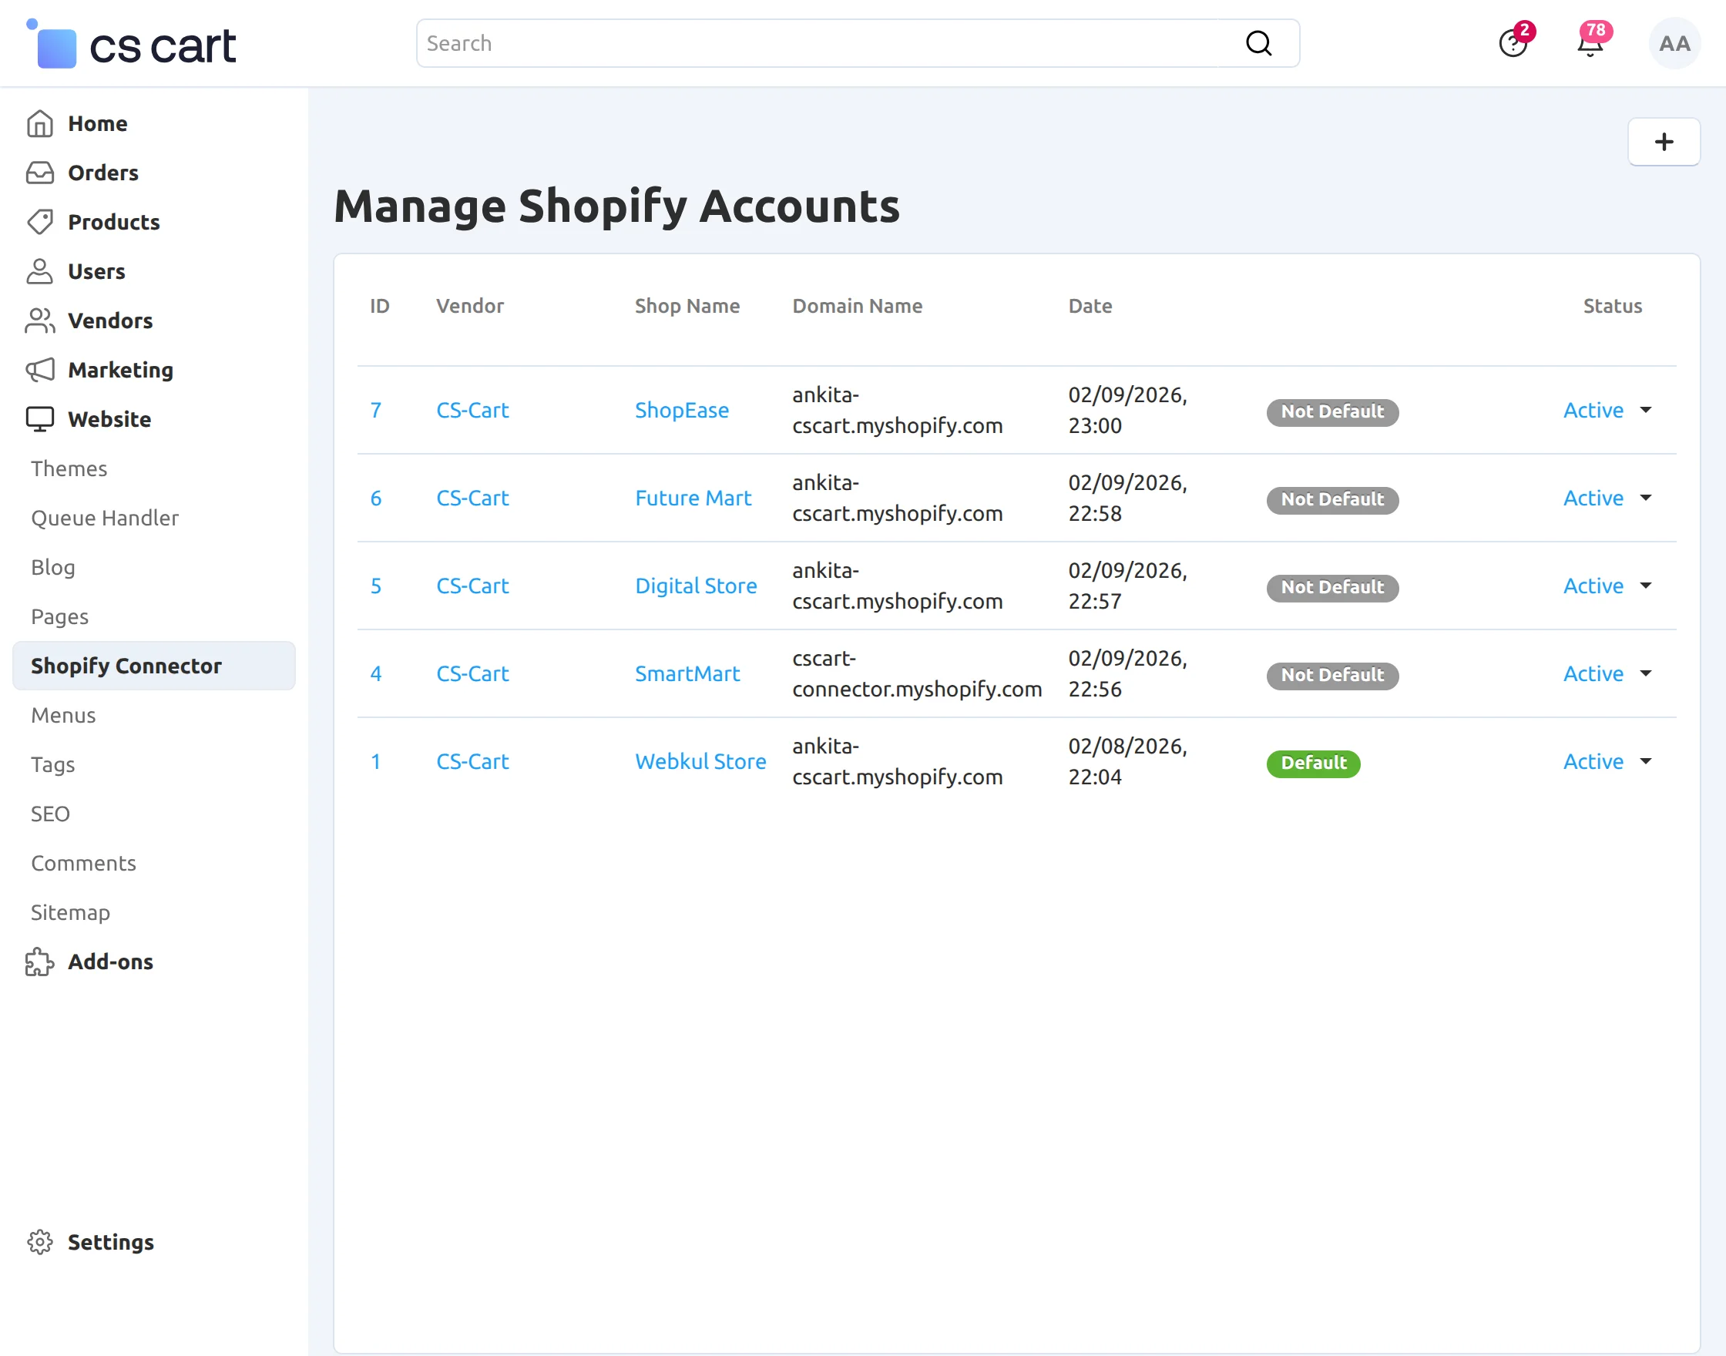The width and height of the screenshot is (1726, 1356).
Task: Click the support icon with 2 badge
Action: pyautogui.click(x=1513, y=44)
